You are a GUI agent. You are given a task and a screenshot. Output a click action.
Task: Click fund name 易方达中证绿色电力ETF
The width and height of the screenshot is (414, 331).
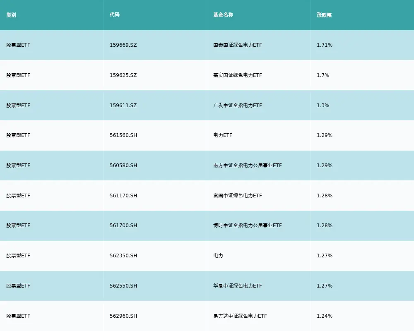pos(240,316)
